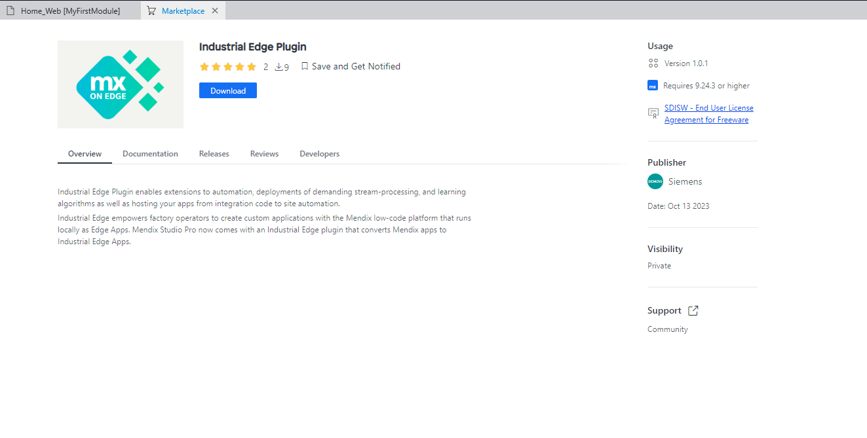867x438 pixels.
Task: Switch to the Releases tab
Action: tap(214, 154)
